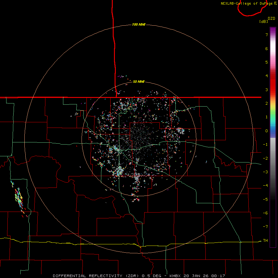The image size is (278, 278).
Task: Click the -1 value on the scale
Action: click(x=265, y=145)
